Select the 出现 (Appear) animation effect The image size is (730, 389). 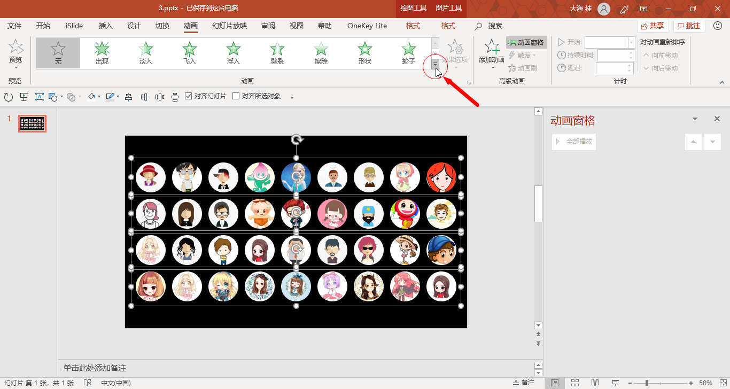pyautogui.click(x=102, y=53)
